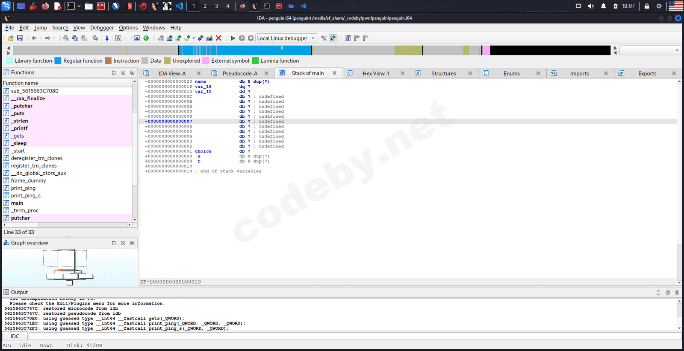Open the Local Linux debugger dropdown

point(286,38)
